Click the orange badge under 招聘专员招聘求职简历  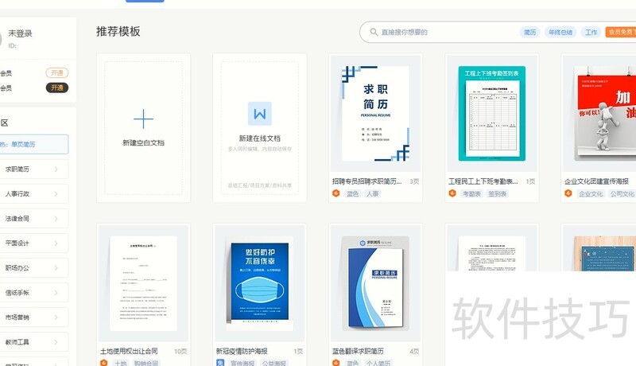[x=335, y=193]
